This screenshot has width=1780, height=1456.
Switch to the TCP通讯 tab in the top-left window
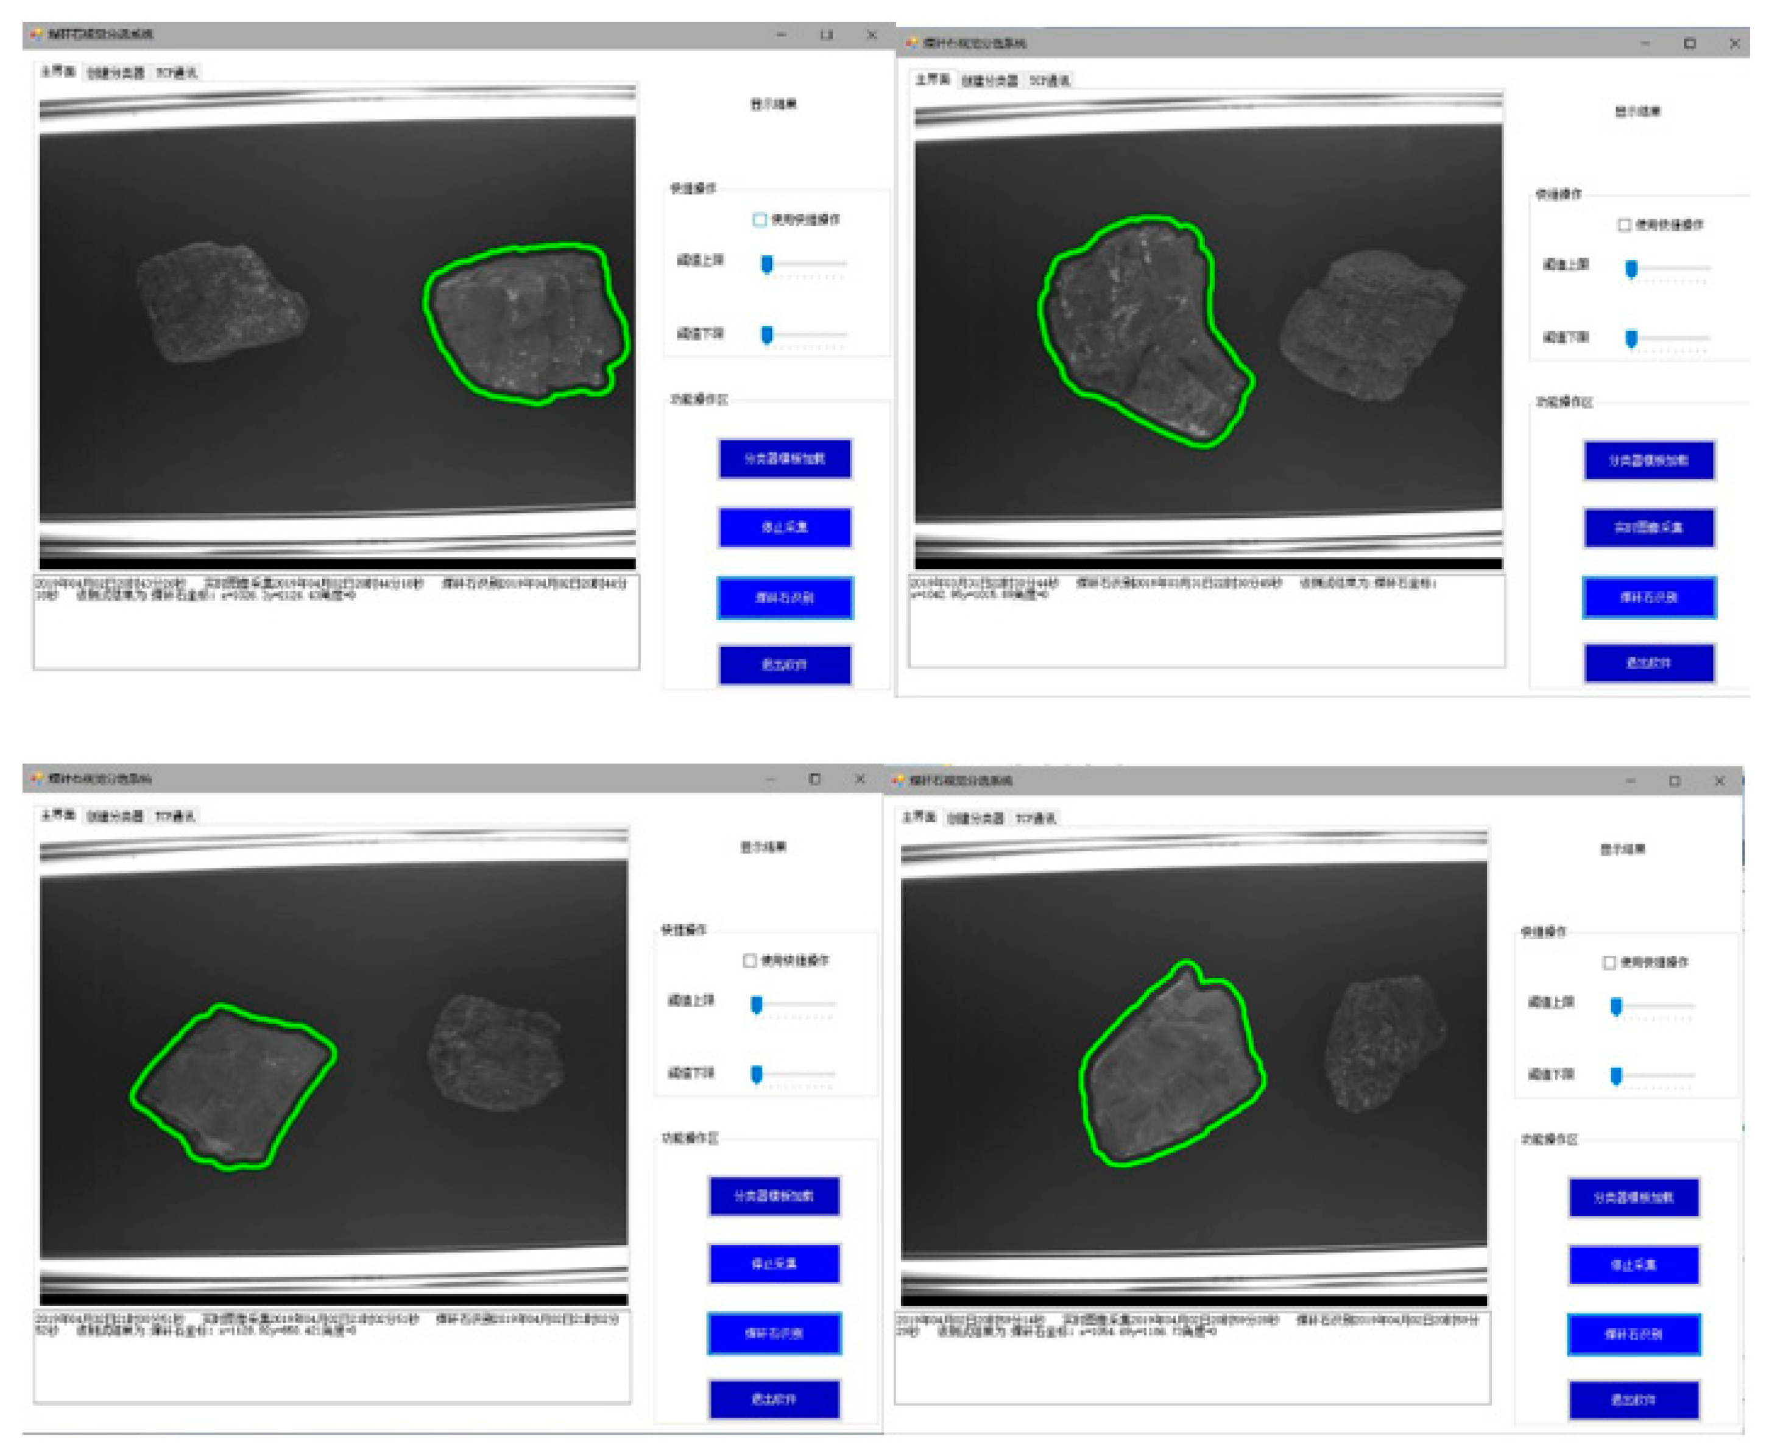coord(177,73)
